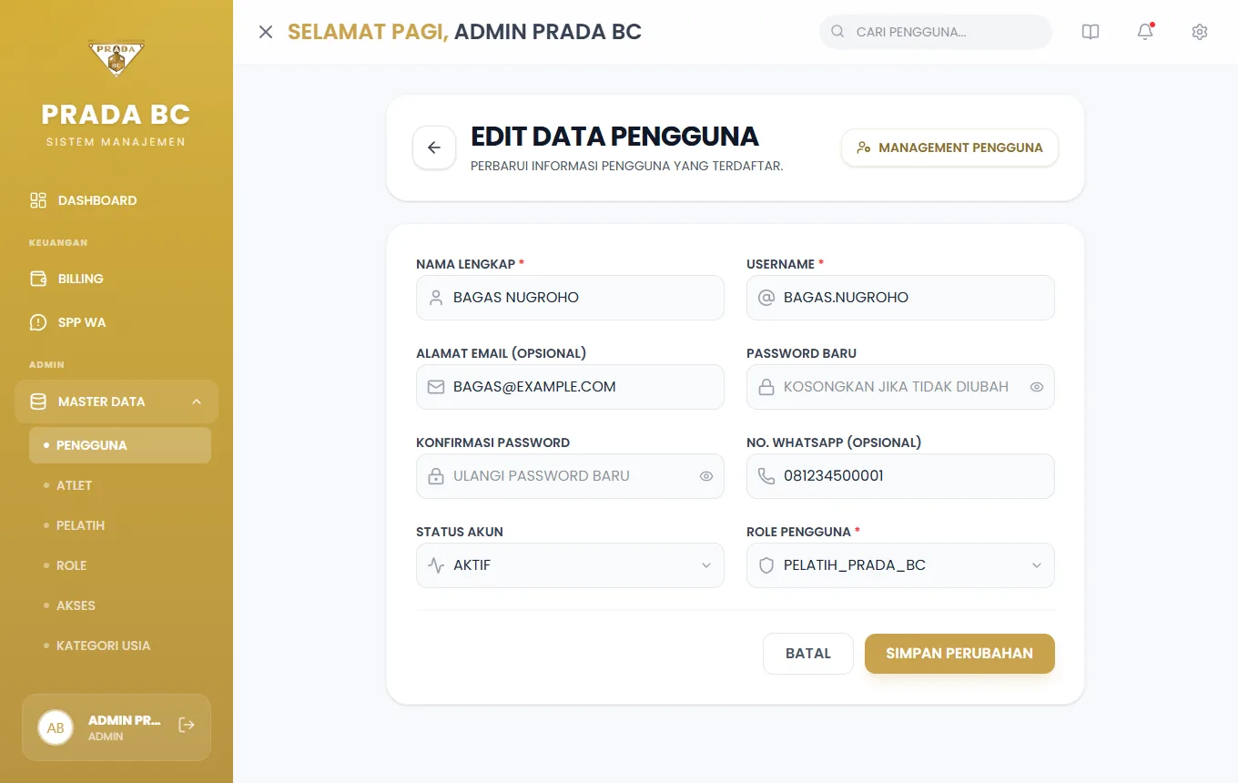Image resolution: width=1238 pixels, height=783 pixels.
Task: Click the Edit Data Pengguna heading
Action: coord(614,137)
